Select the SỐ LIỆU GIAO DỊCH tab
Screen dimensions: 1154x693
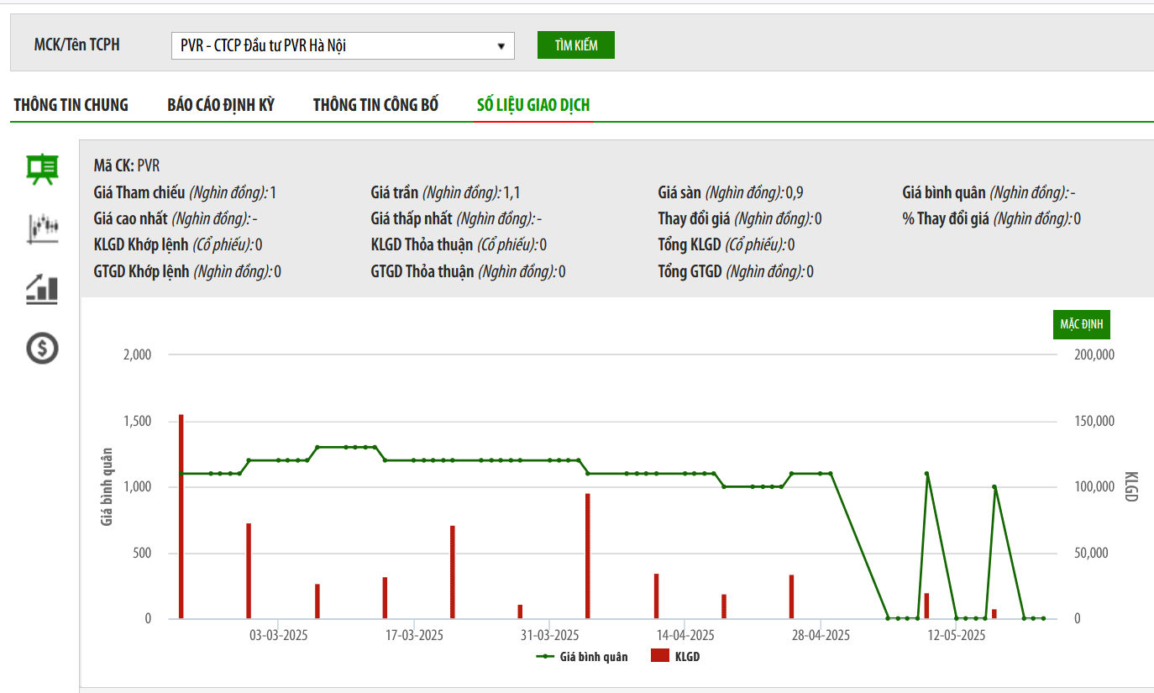point(533,105)
